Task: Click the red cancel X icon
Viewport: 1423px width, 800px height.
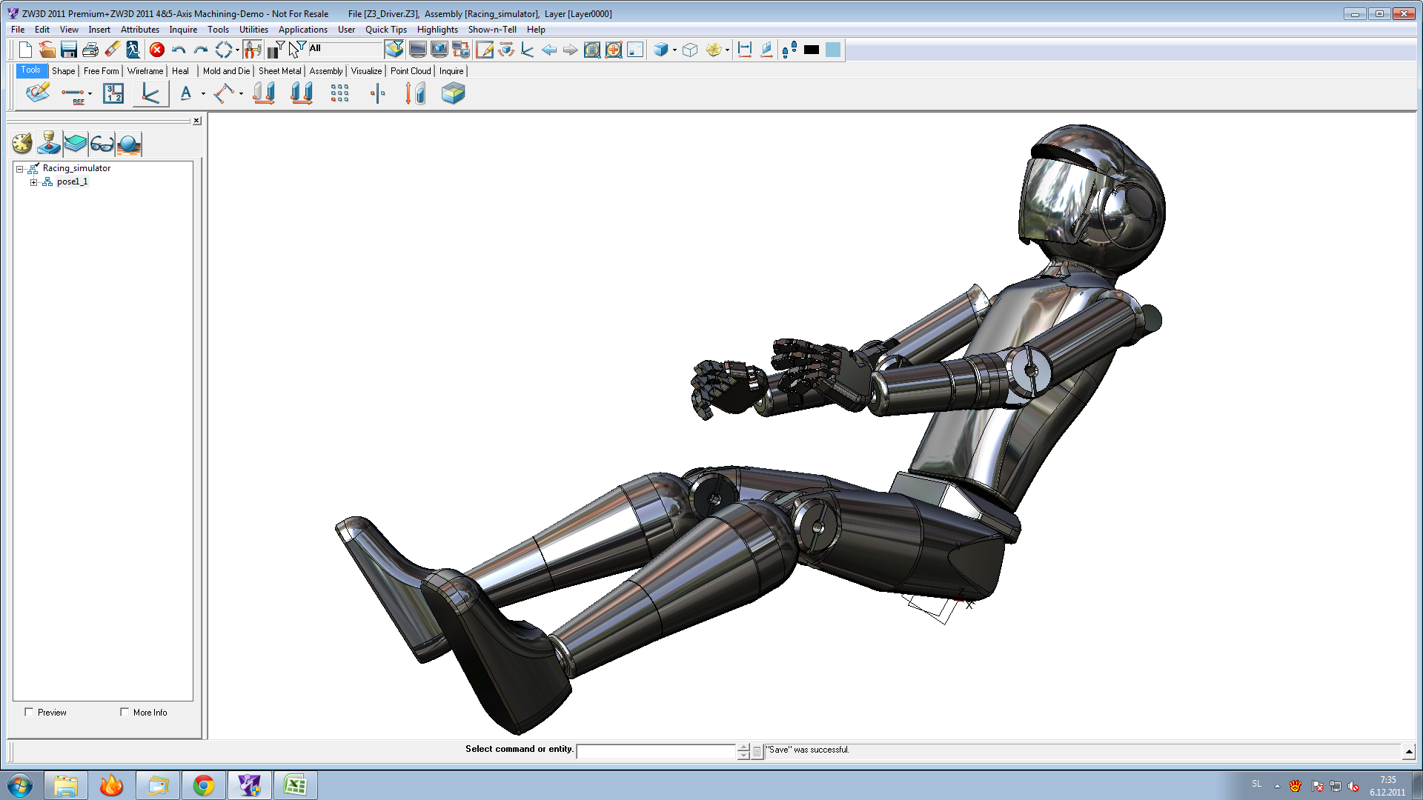Action: (x=156, y=50)
